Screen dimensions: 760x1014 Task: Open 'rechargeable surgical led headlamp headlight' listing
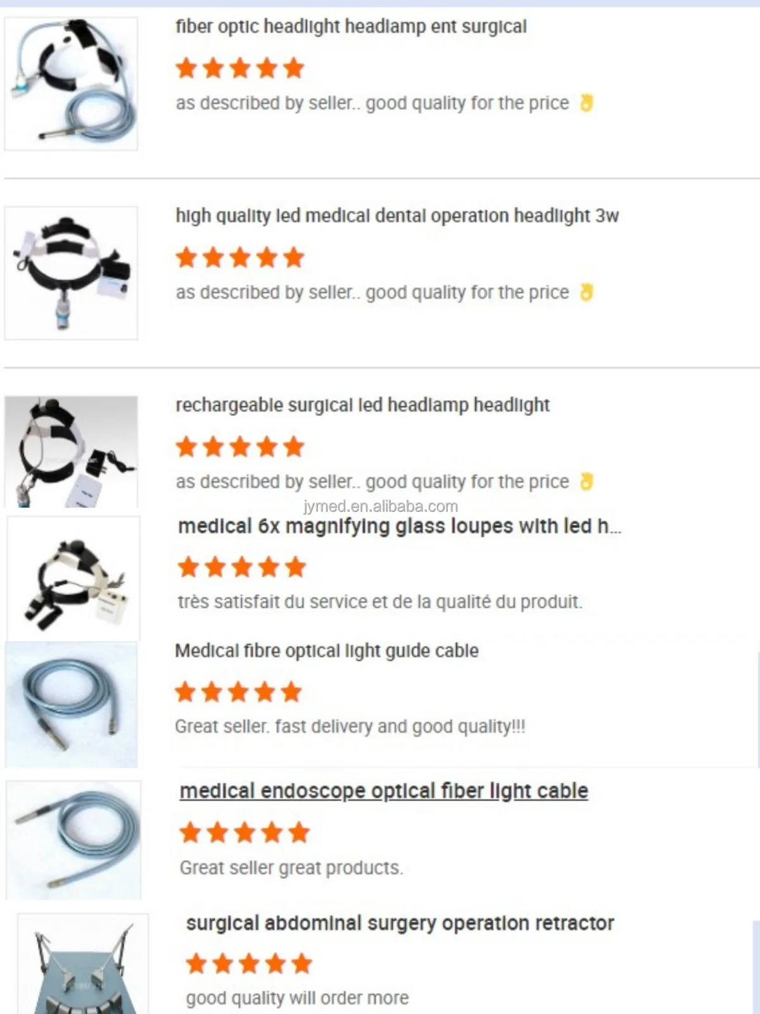(362, 405)
